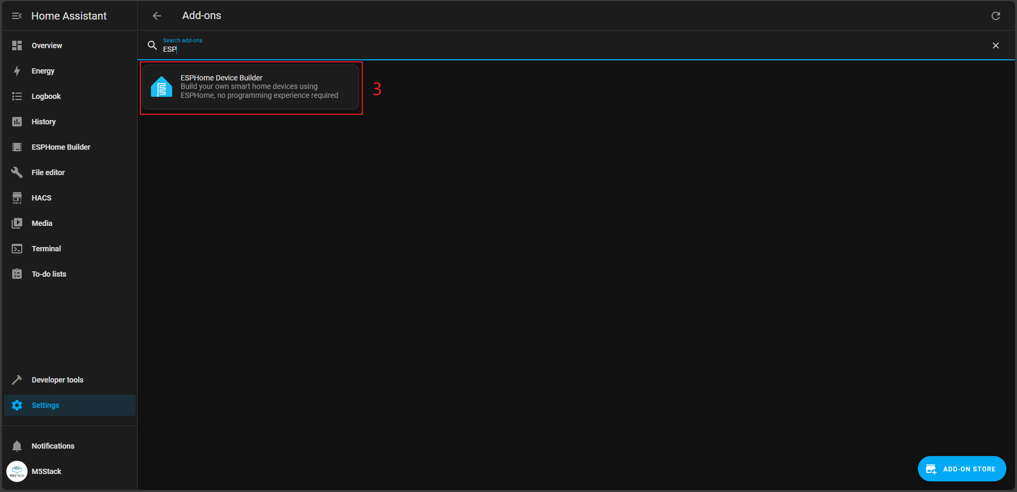Image resolution: width=1017 pixels, height=492 pixels.
Task: Open the History menu item
Action: pyautogui.click(x=70, y=122)
